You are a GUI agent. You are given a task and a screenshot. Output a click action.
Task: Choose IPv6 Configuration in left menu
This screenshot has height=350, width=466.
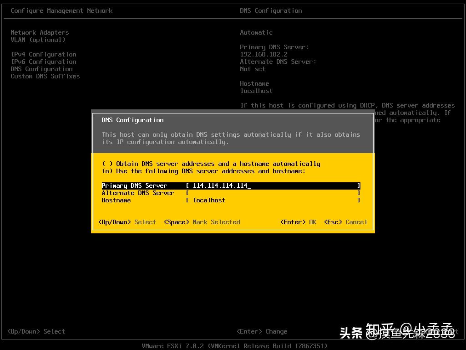pyautogui.click(x=43, y=62)
